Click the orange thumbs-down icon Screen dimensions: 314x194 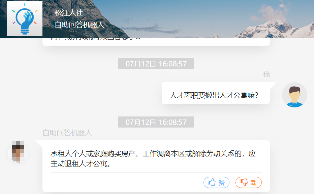(x=244, y=182)
